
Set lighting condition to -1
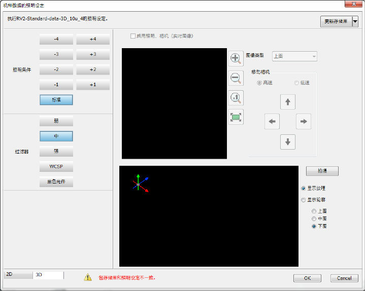coord(56,85)
